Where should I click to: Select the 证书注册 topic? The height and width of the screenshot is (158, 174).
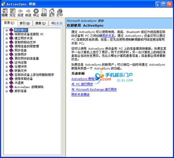point(20,63)
